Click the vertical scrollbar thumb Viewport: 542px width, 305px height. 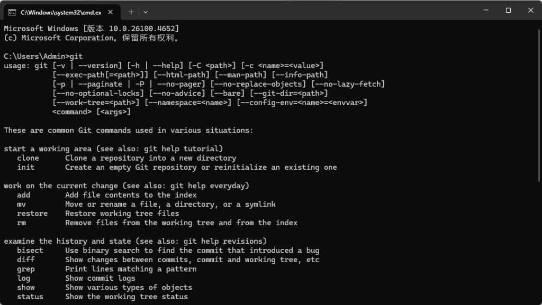539,105
